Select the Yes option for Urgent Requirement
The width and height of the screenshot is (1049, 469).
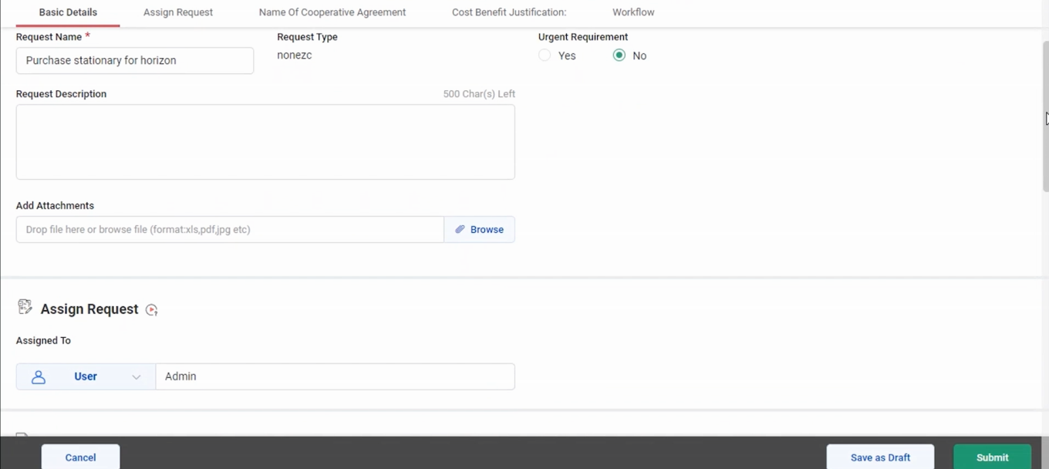point(545,56)
